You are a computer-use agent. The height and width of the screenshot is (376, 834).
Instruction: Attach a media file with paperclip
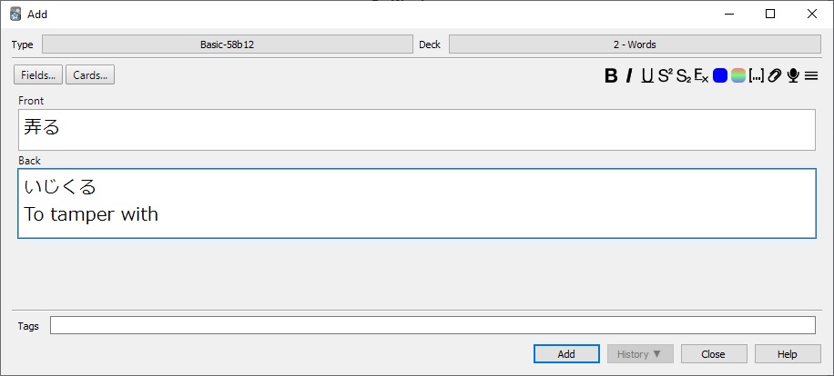[x=775, y=76]
